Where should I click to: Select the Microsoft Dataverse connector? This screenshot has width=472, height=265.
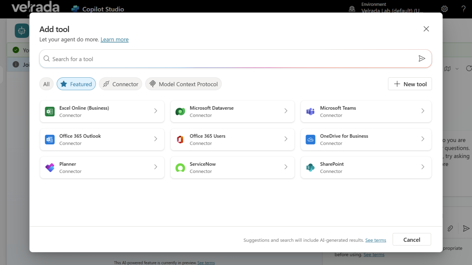232,111
